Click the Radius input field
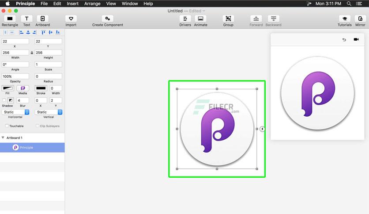This screenshot has width=369, height=214. pos(49,76)
